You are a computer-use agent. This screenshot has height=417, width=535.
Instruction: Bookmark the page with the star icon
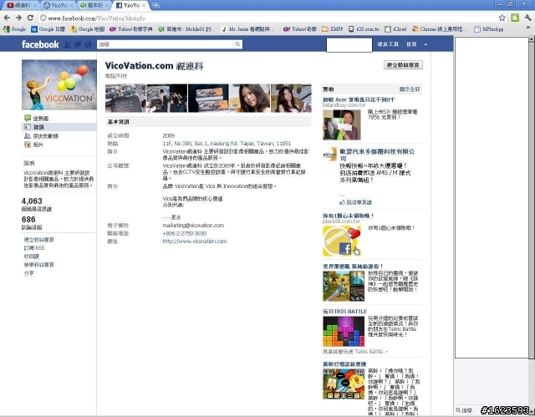502,18
